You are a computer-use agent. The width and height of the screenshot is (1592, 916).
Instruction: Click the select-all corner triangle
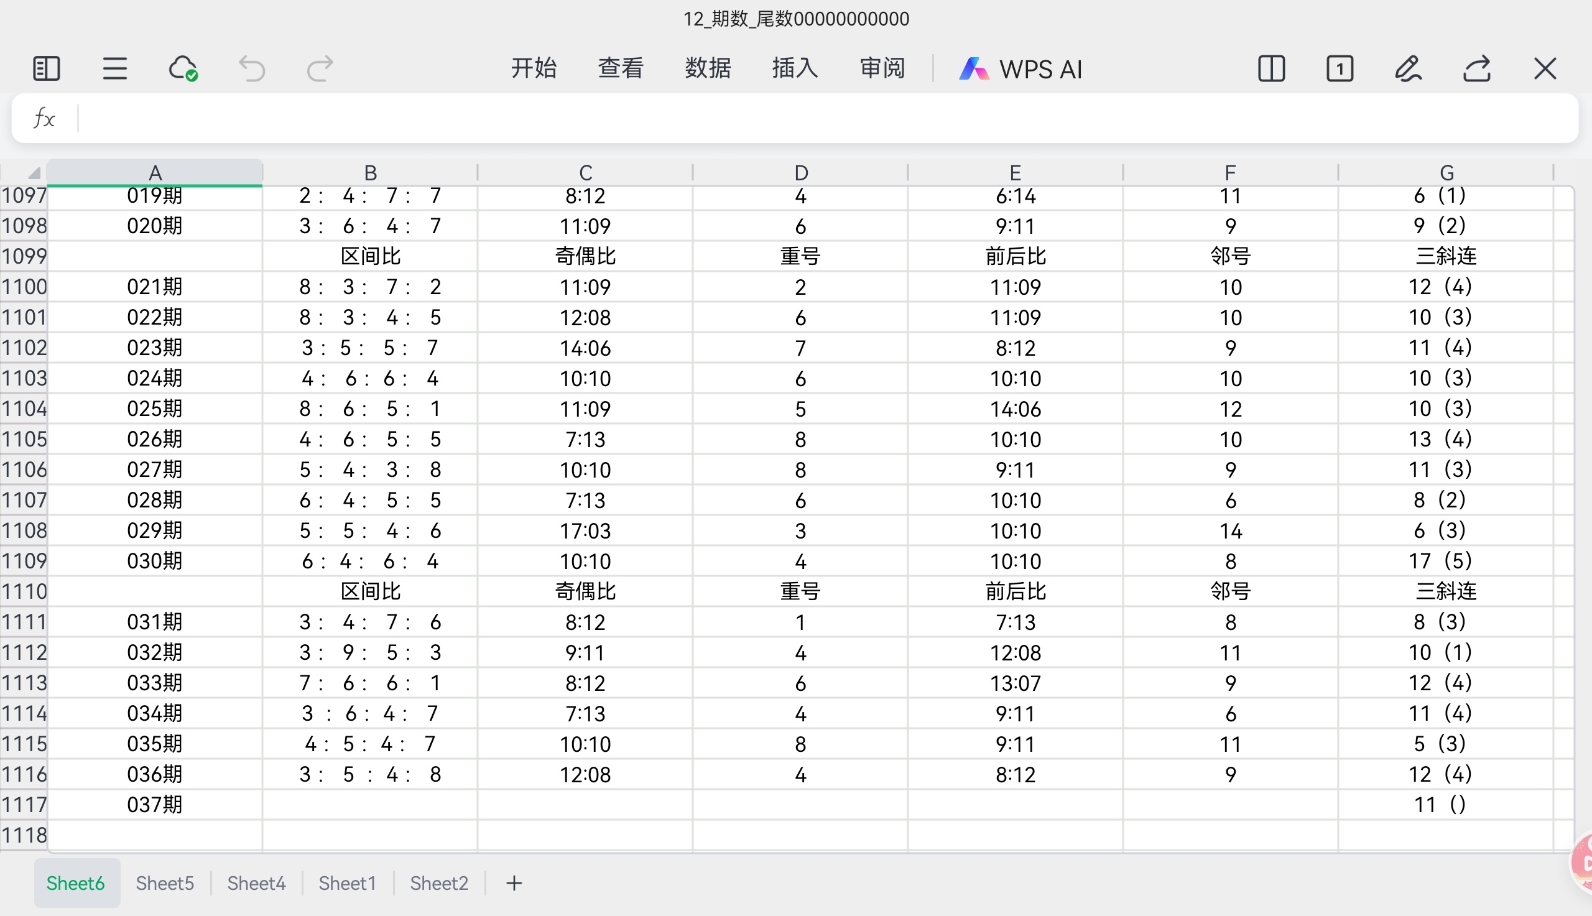[34, 172]
